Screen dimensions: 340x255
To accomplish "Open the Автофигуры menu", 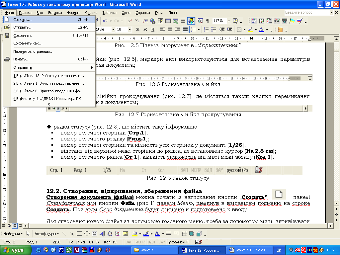I will pos(46,234).
